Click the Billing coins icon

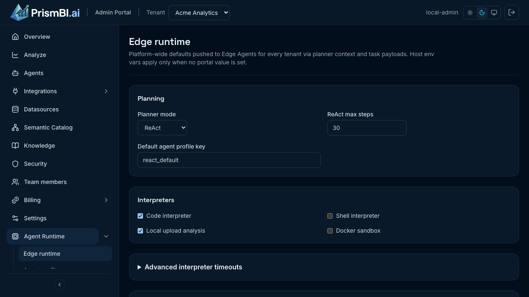[x=15, y=200]
